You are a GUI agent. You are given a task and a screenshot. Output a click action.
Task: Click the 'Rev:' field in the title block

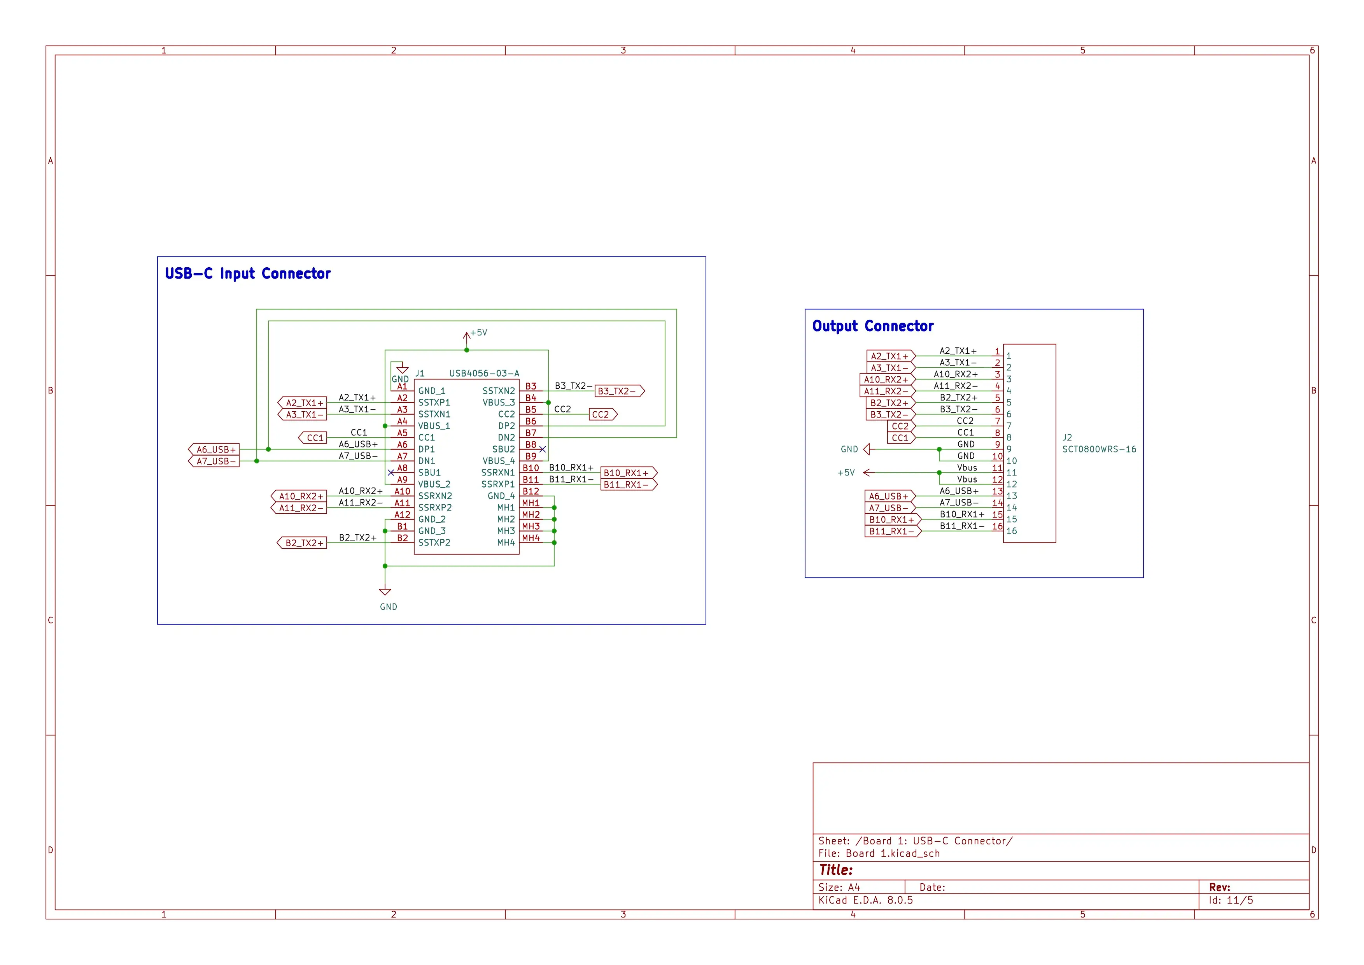pos(1220,887)
